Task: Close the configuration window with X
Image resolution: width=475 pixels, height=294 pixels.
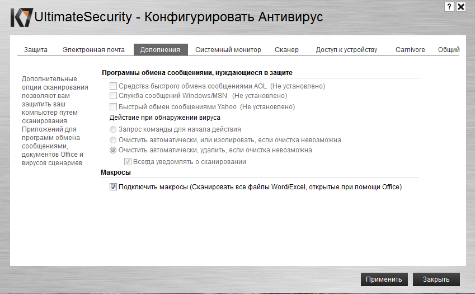Action: pyautogui.click(x=461, y=7)
